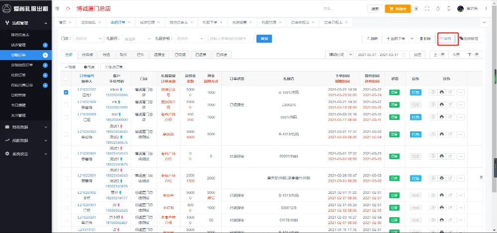Open the 门店 store dropdown
This screenshot has height=233, width=497.
click(x=87, y=38)
